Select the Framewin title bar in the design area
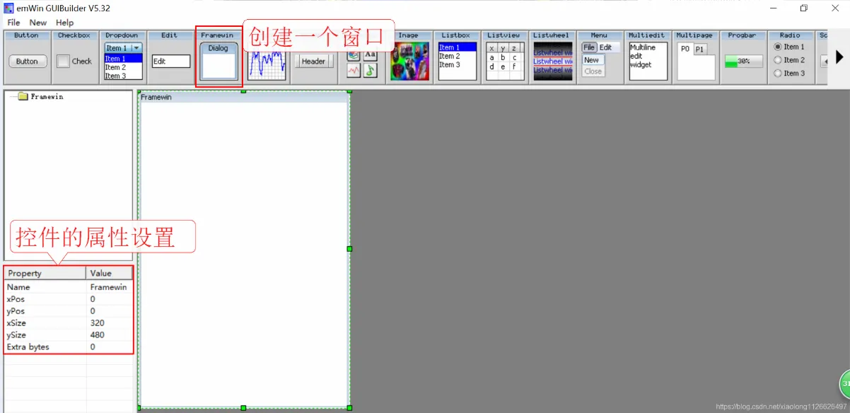 [243, 98]
